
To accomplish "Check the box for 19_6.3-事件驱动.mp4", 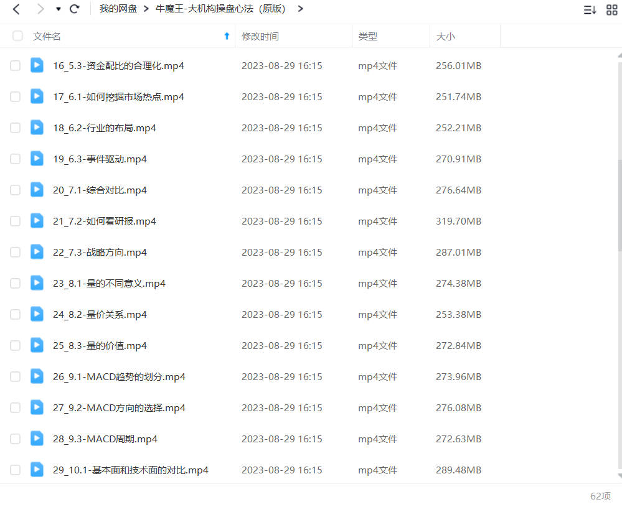I will point(15,159).
